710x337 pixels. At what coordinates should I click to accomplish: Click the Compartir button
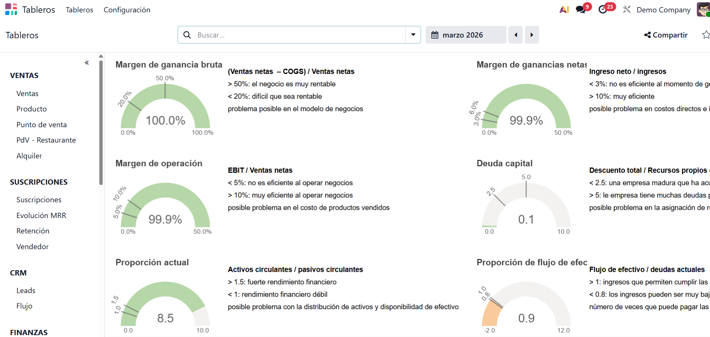coord(666,35)
